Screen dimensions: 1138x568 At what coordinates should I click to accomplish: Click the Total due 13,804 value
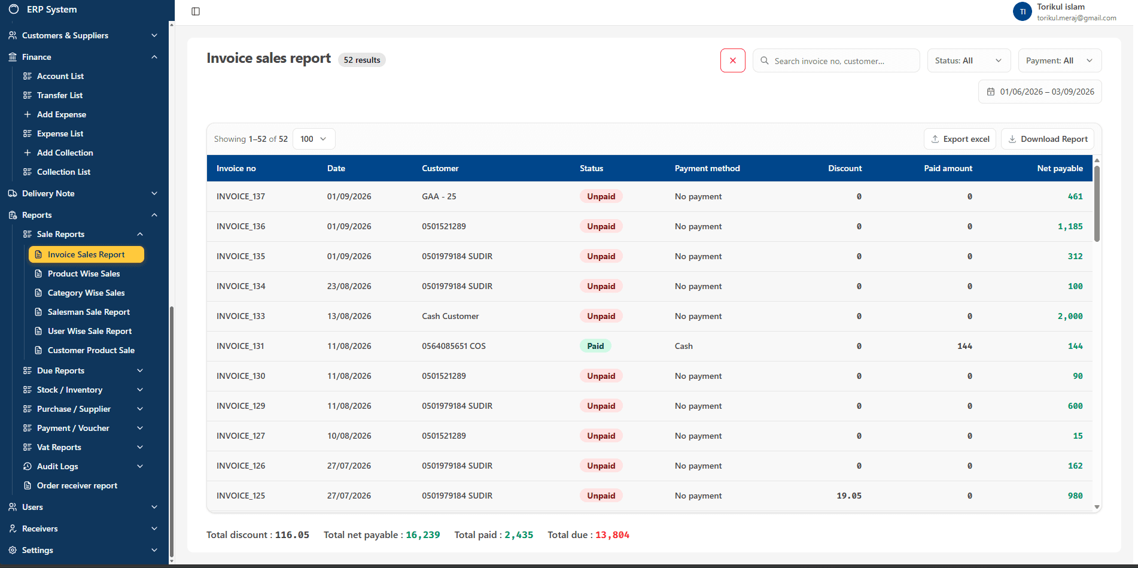pyautogui.click(x=612, y=535)
